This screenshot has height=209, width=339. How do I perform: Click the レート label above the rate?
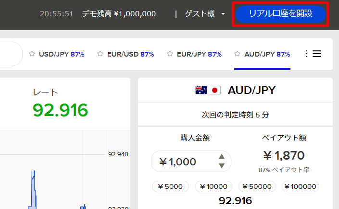(45, 93)
